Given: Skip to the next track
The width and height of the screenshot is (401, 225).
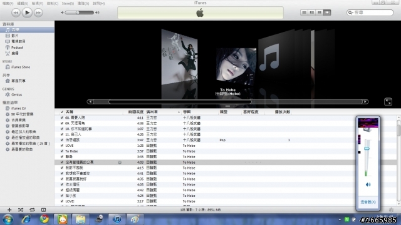Looking at the screenshot, I should 38,12.
